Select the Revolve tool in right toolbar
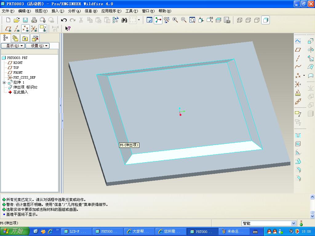Screen dimensions: 315x236 tap(311, 49)
